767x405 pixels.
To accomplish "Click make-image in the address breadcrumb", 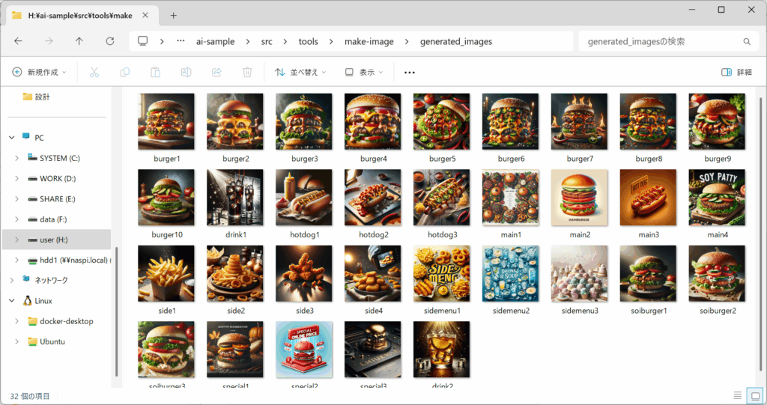I will pos(369,41).
